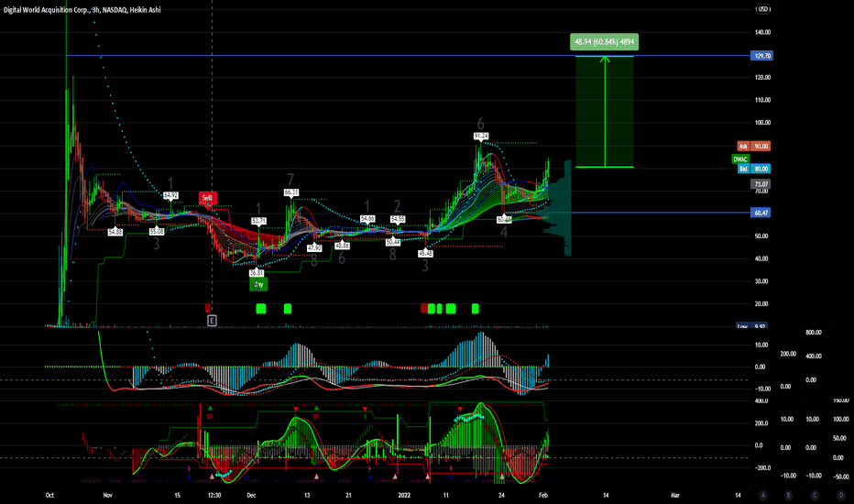The image size is (854, 504).
Task: Open the USD currency selector
Action: tap(762, 9)
